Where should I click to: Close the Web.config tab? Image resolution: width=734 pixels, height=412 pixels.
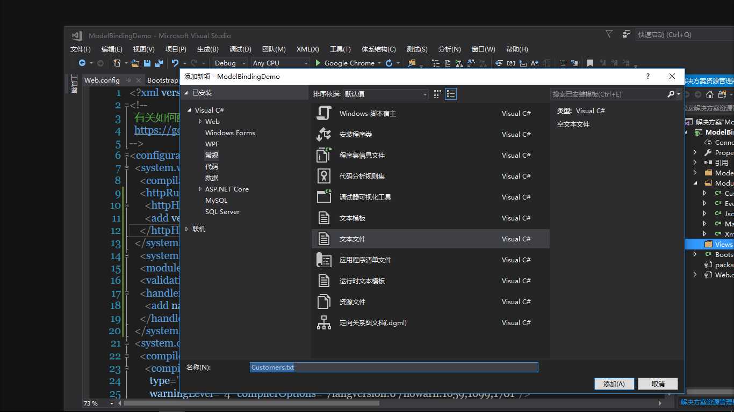(139, 80)
